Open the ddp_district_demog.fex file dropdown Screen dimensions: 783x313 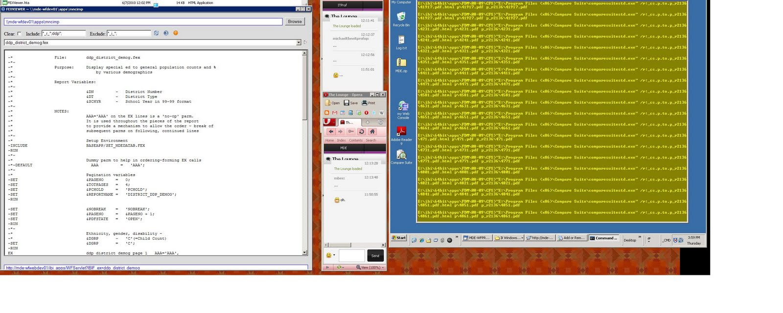point(299,43)
